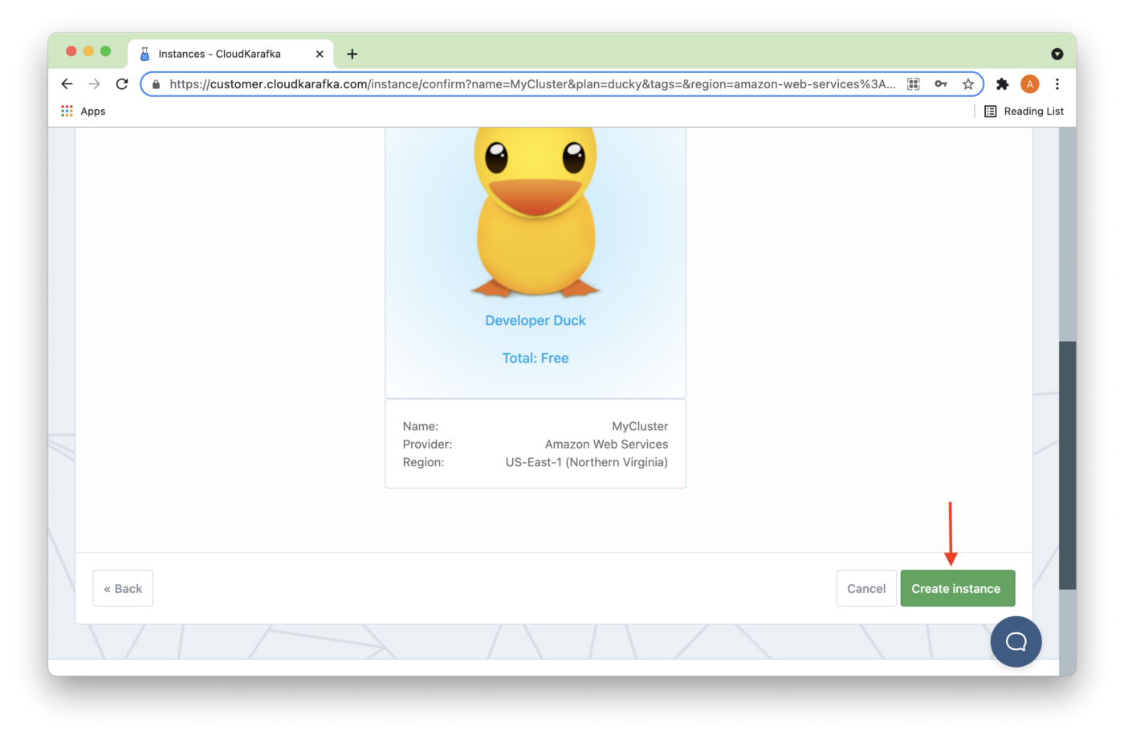Screen dimensions: 1124x739
Task: Open saved passwords key icon
Action: pyautogui.click(x=941, y=83)
